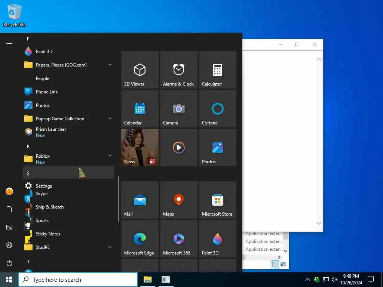Expand the Roblox folder
This screenshot has width=383, height=287.
[68, 159]
